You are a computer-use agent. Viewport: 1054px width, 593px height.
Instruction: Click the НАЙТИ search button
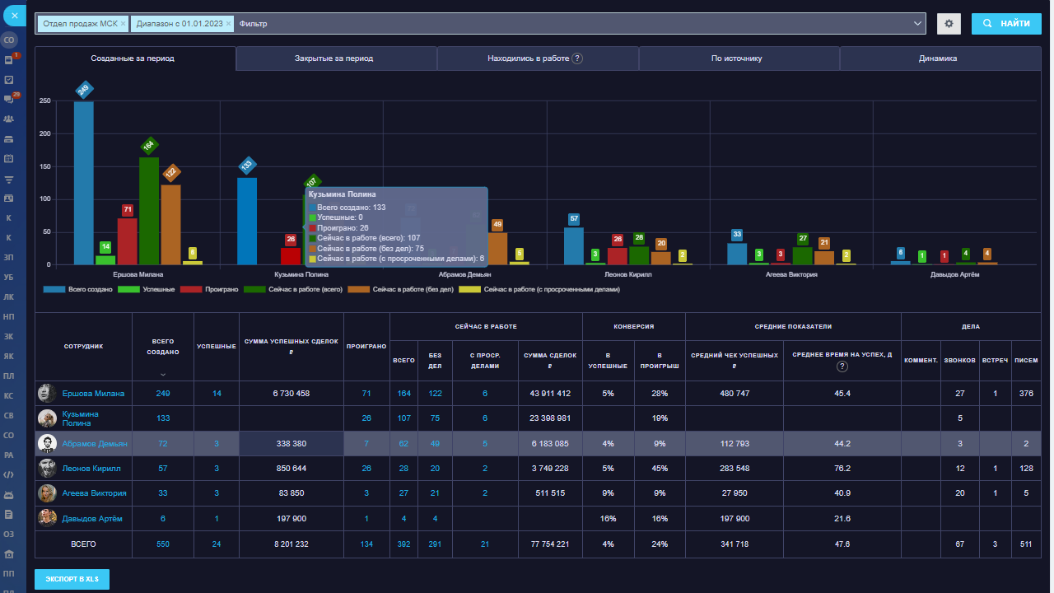1005,24
